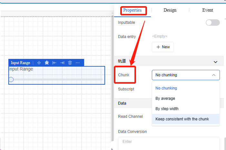Click the align-to-left-edge arrow icon
The height and width of the screenshot is (150, 226).
[54, 63]
